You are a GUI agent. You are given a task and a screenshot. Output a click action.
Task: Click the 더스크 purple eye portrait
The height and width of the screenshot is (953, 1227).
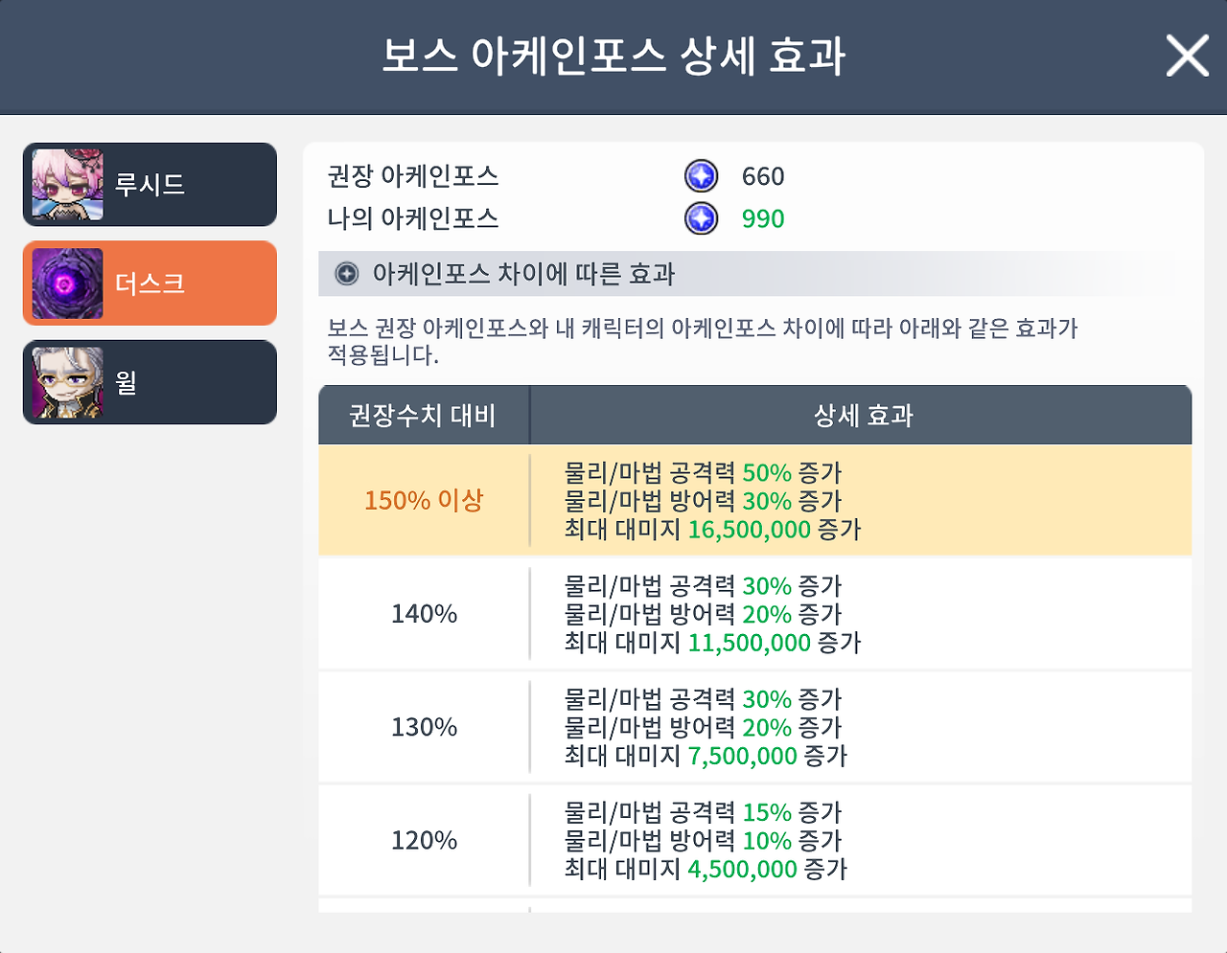[x=67, y=284]
